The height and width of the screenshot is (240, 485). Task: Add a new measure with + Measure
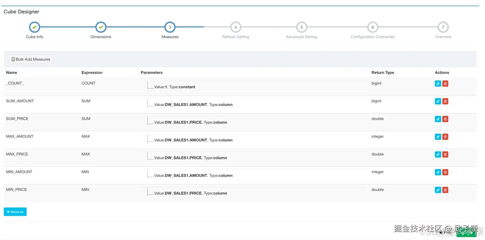(15, 212)
